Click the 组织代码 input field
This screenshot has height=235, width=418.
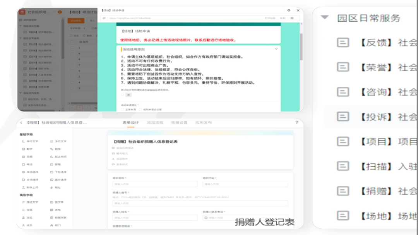click(x=245, y=184)
